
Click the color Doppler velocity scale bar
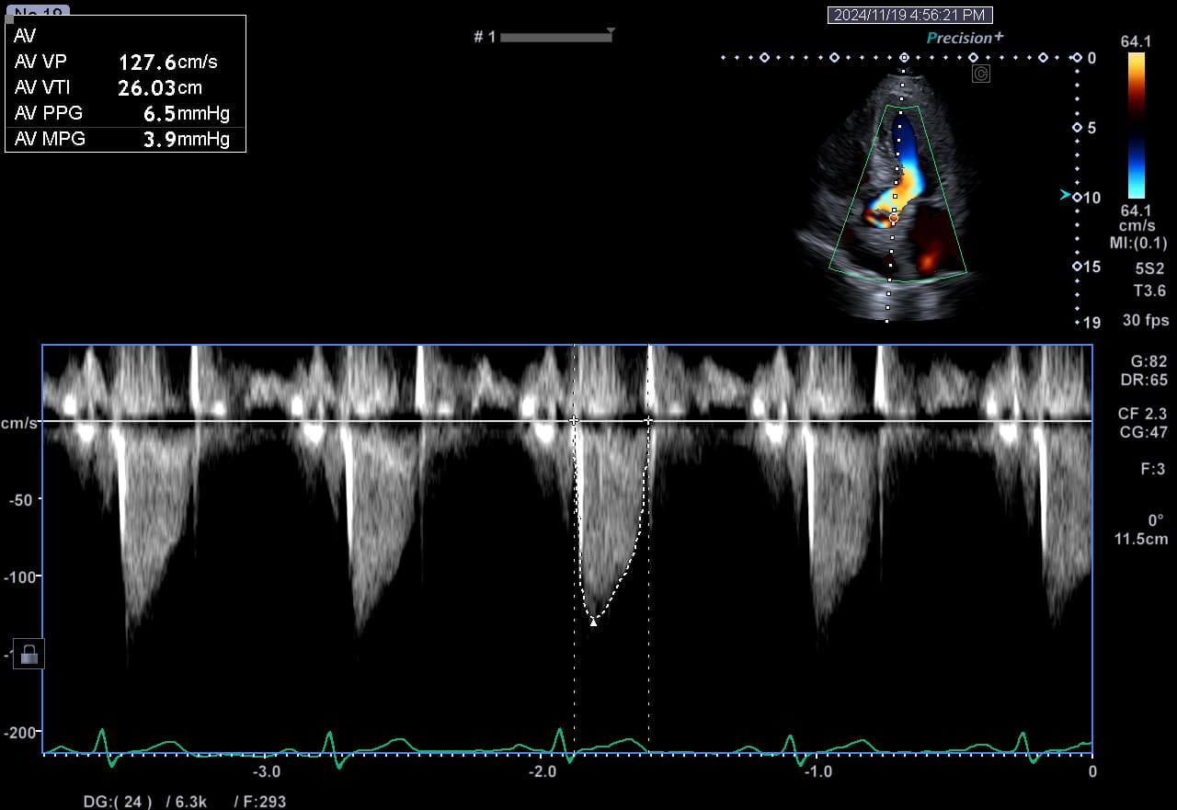(1137, 125)
